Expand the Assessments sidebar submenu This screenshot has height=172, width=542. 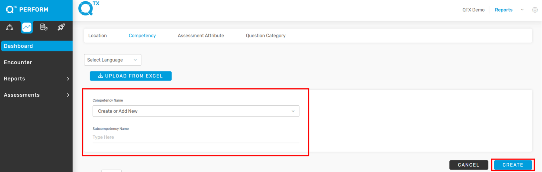pos(68,95)
